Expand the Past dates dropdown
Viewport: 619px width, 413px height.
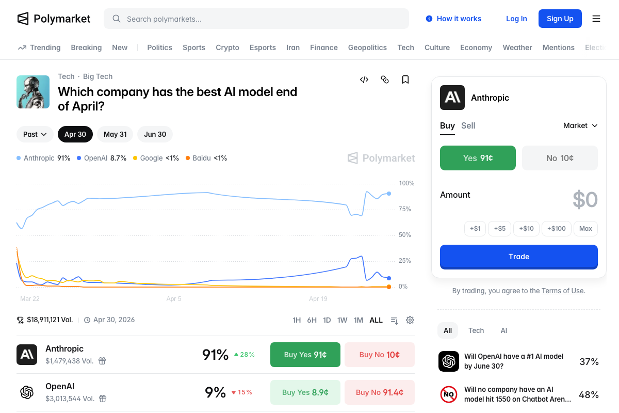tap(35, 134)
